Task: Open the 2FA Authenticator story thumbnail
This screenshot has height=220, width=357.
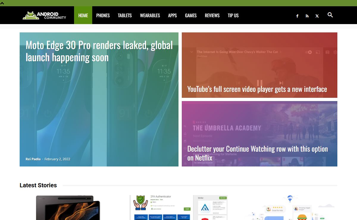Action: (x=178, y=208)
